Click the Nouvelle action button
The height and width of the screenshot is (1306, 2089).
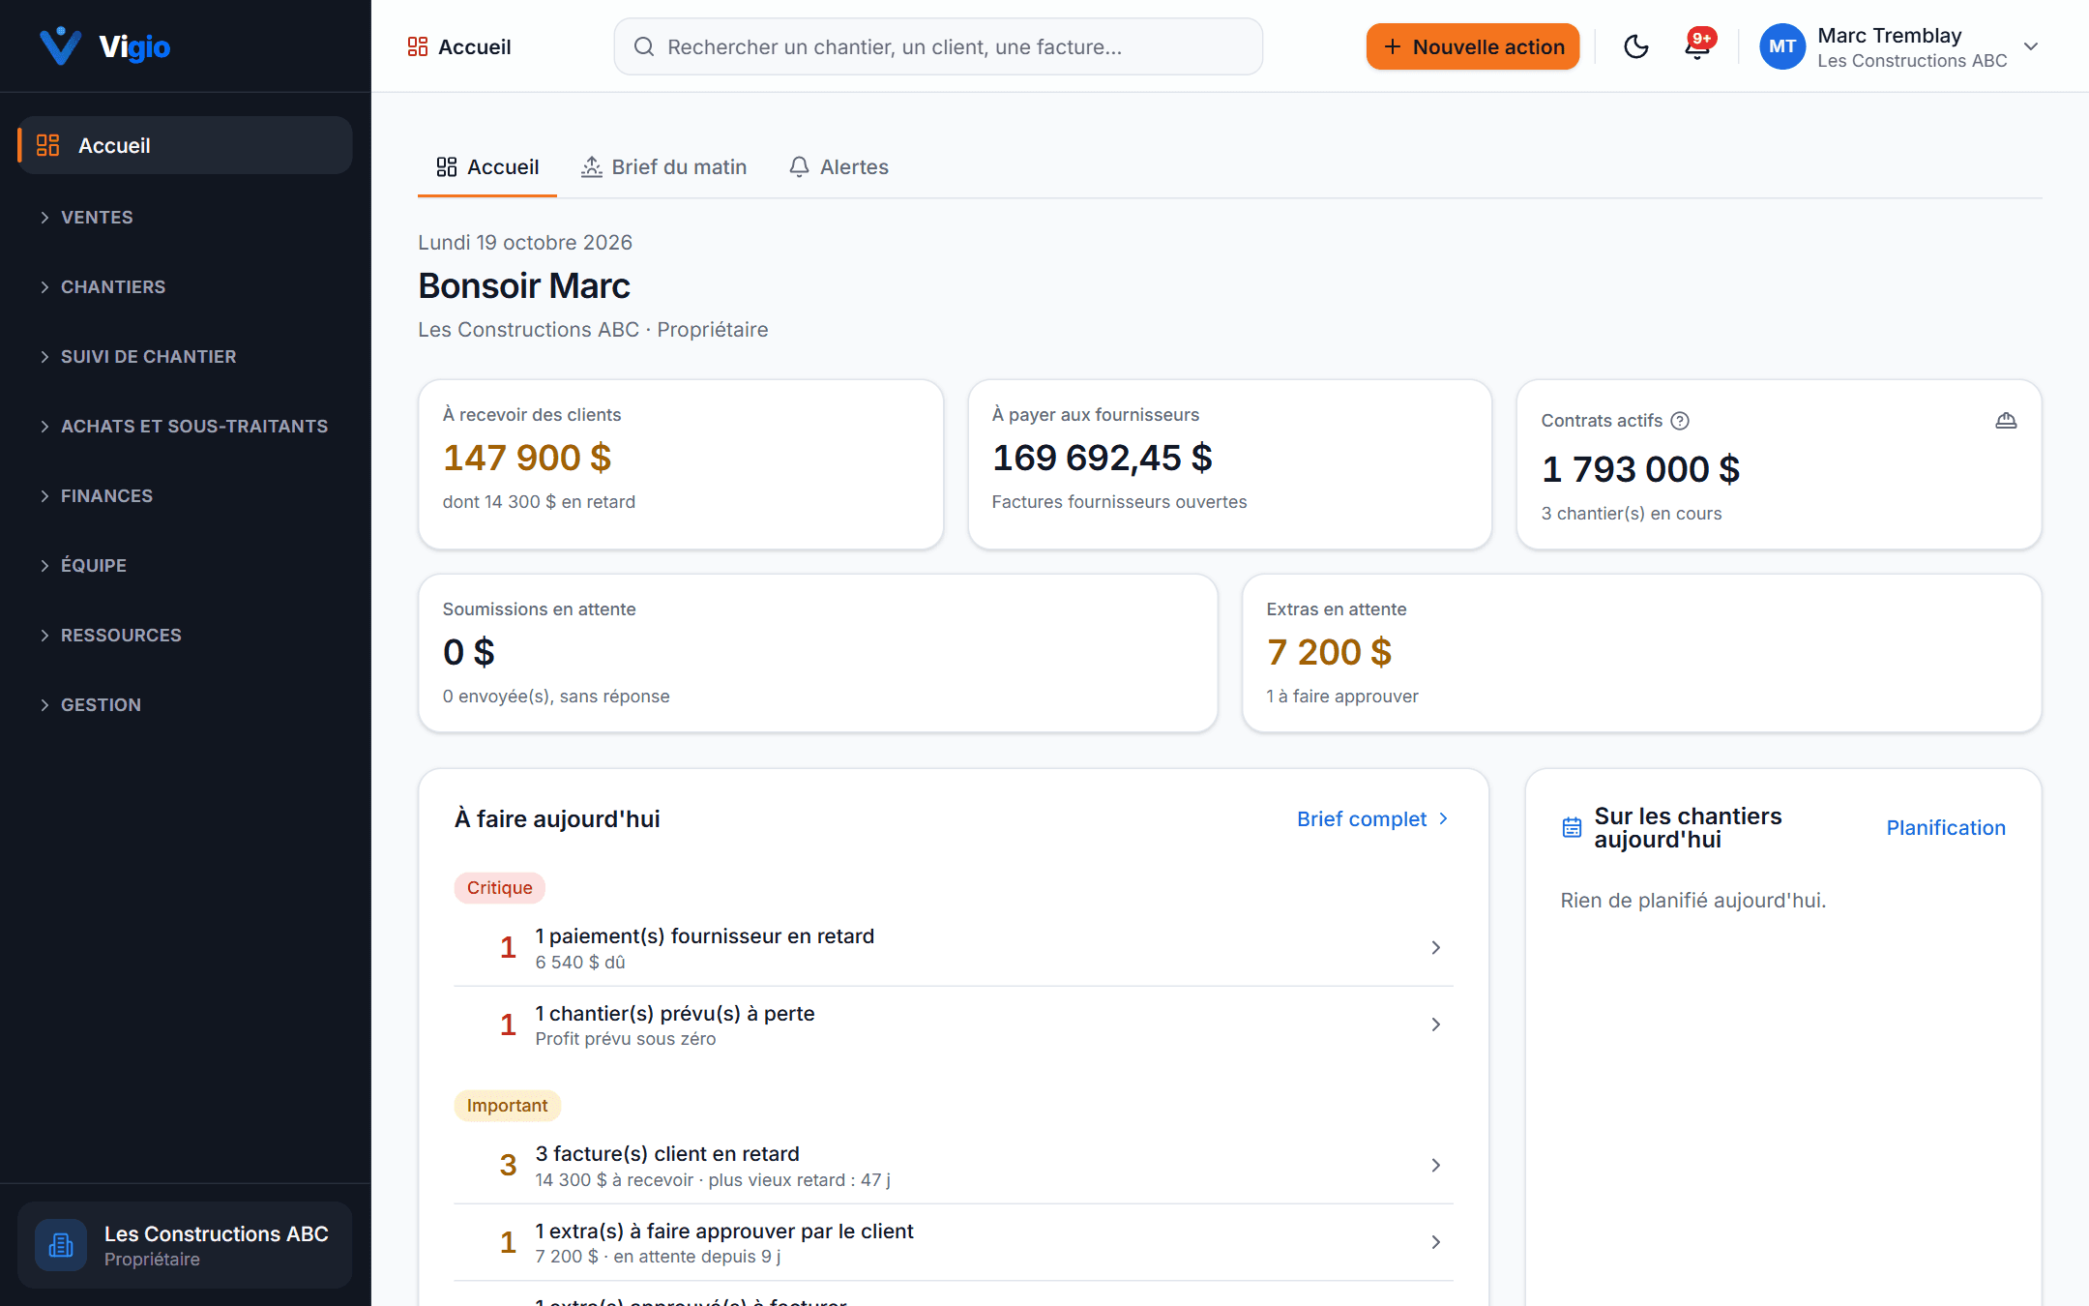pyautogui.click(x=1473, y=46)
